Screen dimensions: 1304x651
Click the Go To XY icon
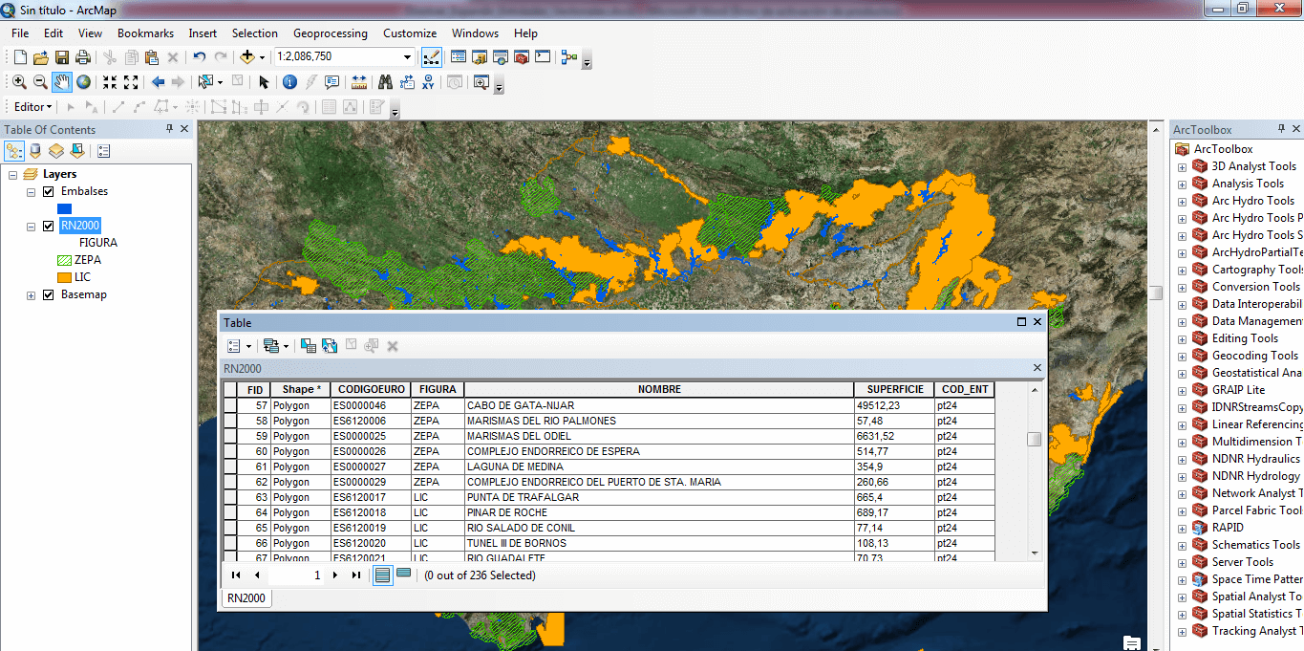[428, 82]
